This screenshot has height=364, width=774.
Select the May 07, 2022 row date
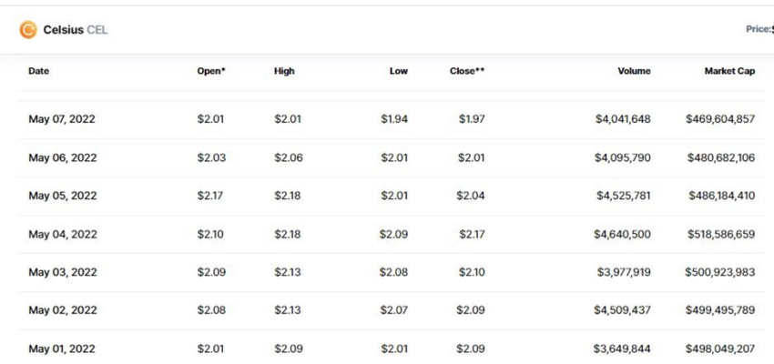coord(62,119)
